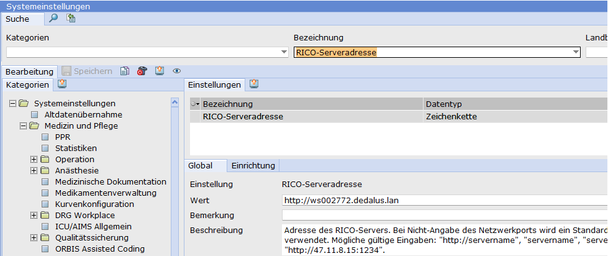Open the Kategorien dropdown arrow
The height and width of the screenshot is (256, 608).
[284, 52]
